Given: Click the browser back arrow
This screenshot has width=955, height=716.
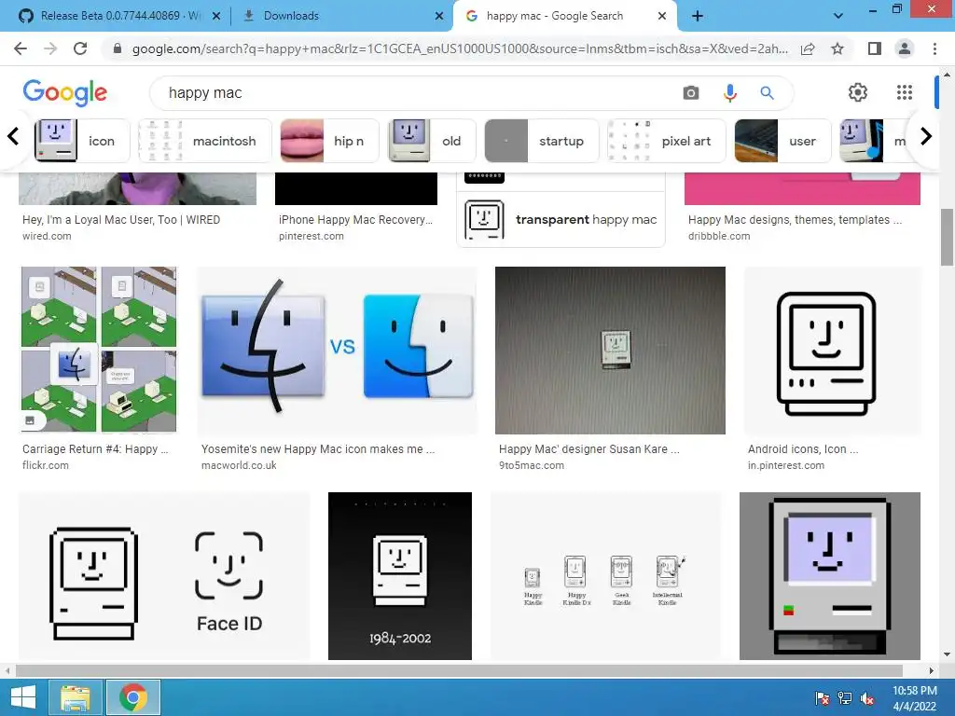Looking at the screenshot, I should click(x=21, y=48).
